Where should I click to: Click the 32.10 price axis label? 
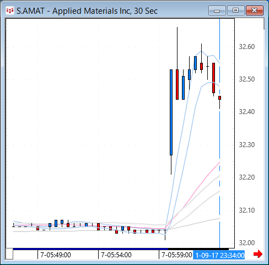[x=247, y=210]
